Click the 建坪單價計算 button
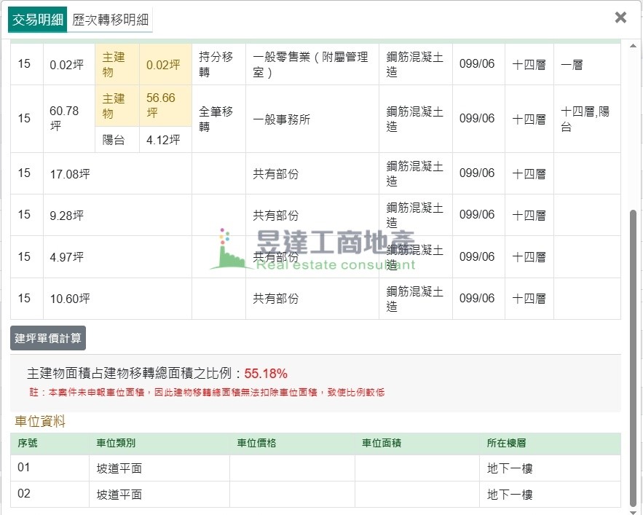This screenshot has height=515, width=643. tap(48, 338)
